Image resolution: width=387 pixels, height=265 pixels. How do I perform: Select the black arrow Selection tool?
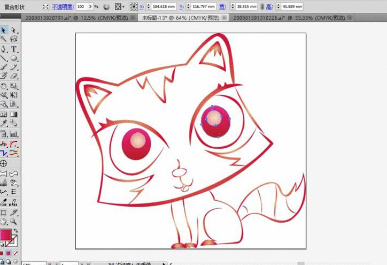point(4,30)
